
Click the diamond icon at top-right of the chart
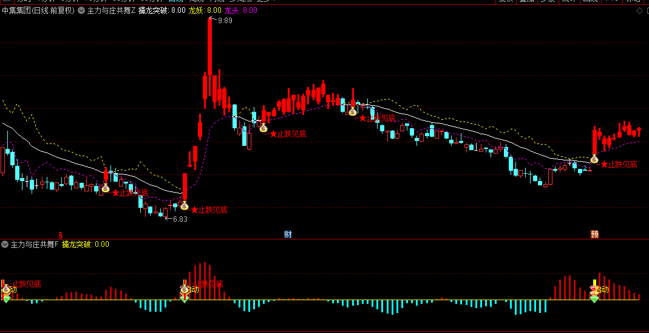click(639, 11)
